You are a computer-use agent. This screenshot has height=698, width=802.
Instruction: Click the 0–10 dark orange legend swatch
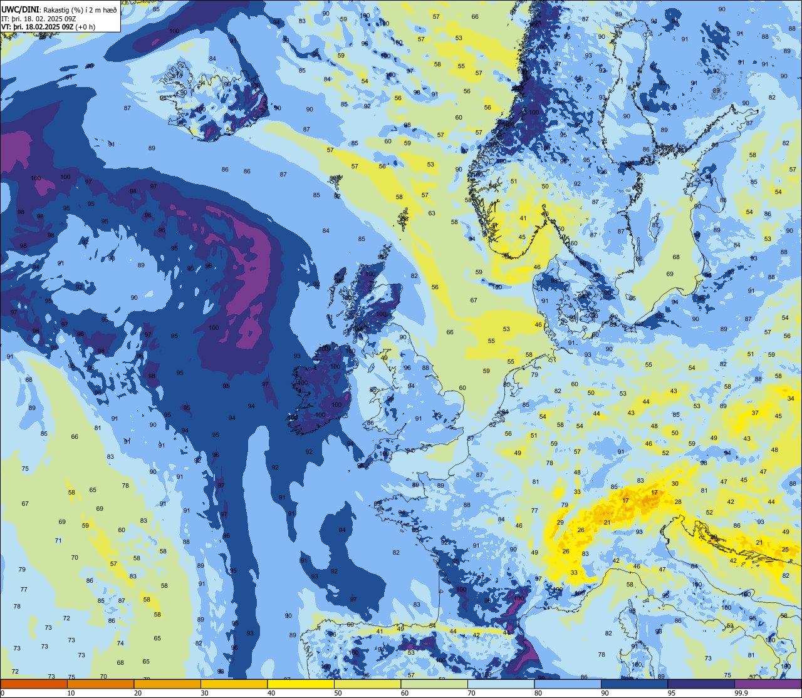coord(34,684)
